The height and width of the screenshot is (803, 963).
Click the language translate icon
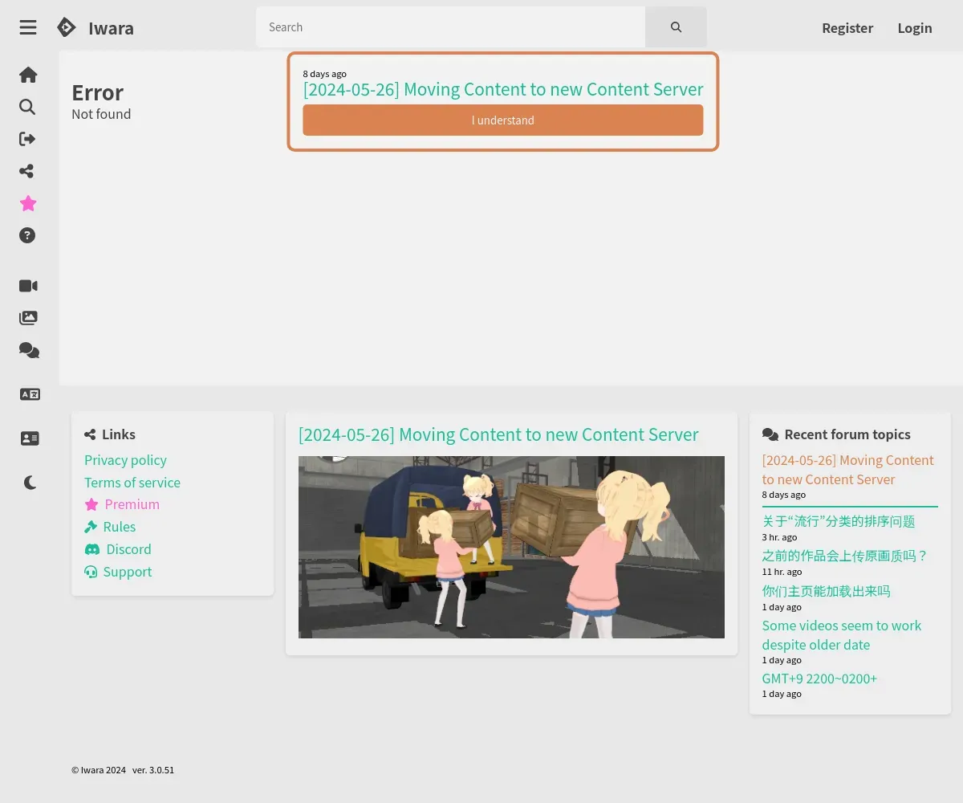(30, 394)
